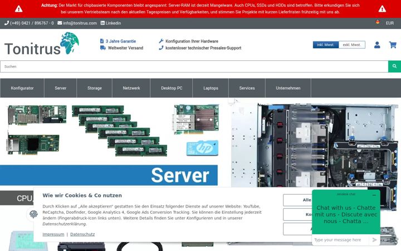This screenshot has height=251, width=401.
Task: Open the EUR currency selector
Action: click(x=390, y=23)
